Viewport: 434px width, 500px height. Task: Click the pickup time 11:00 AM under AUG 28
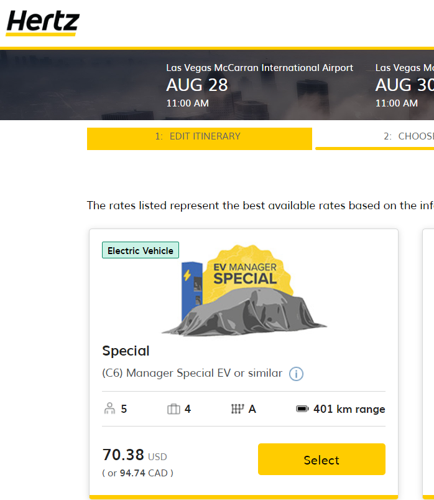[188, 103]
